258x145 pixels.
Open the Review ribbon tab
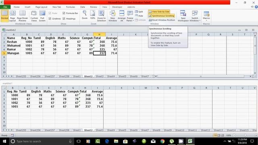(x=94, y=7)
